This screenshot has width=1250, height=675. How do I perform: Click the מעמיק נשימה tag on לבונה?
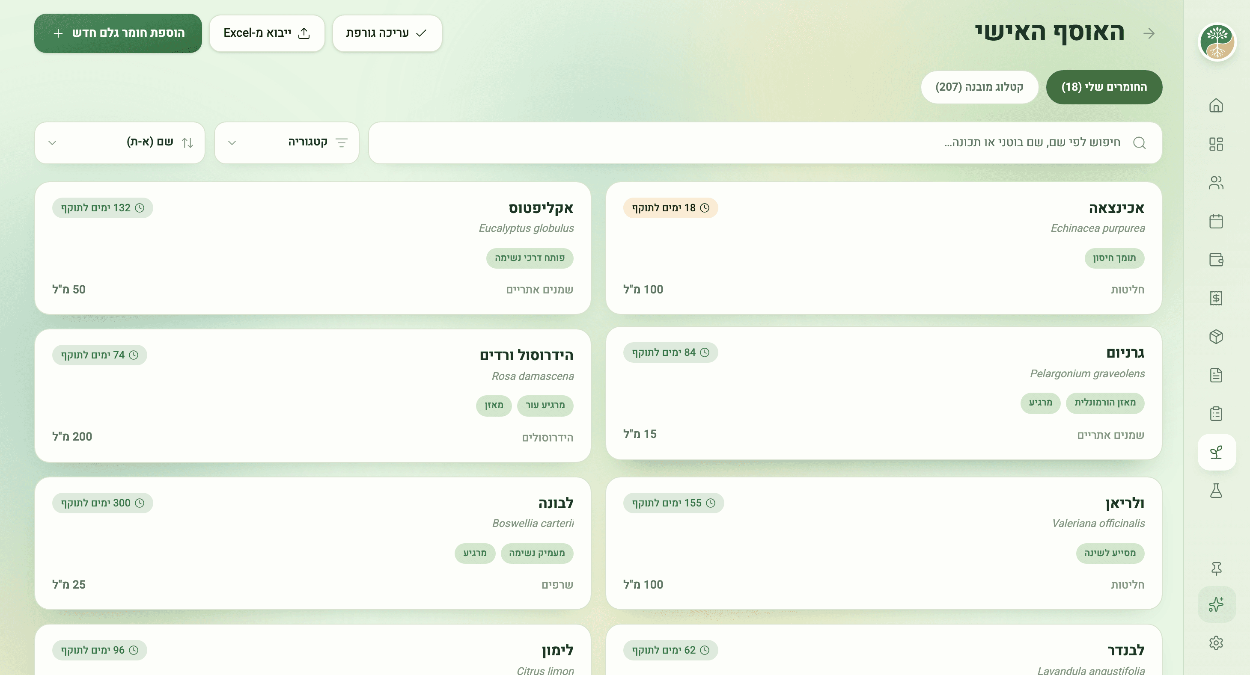537,553
